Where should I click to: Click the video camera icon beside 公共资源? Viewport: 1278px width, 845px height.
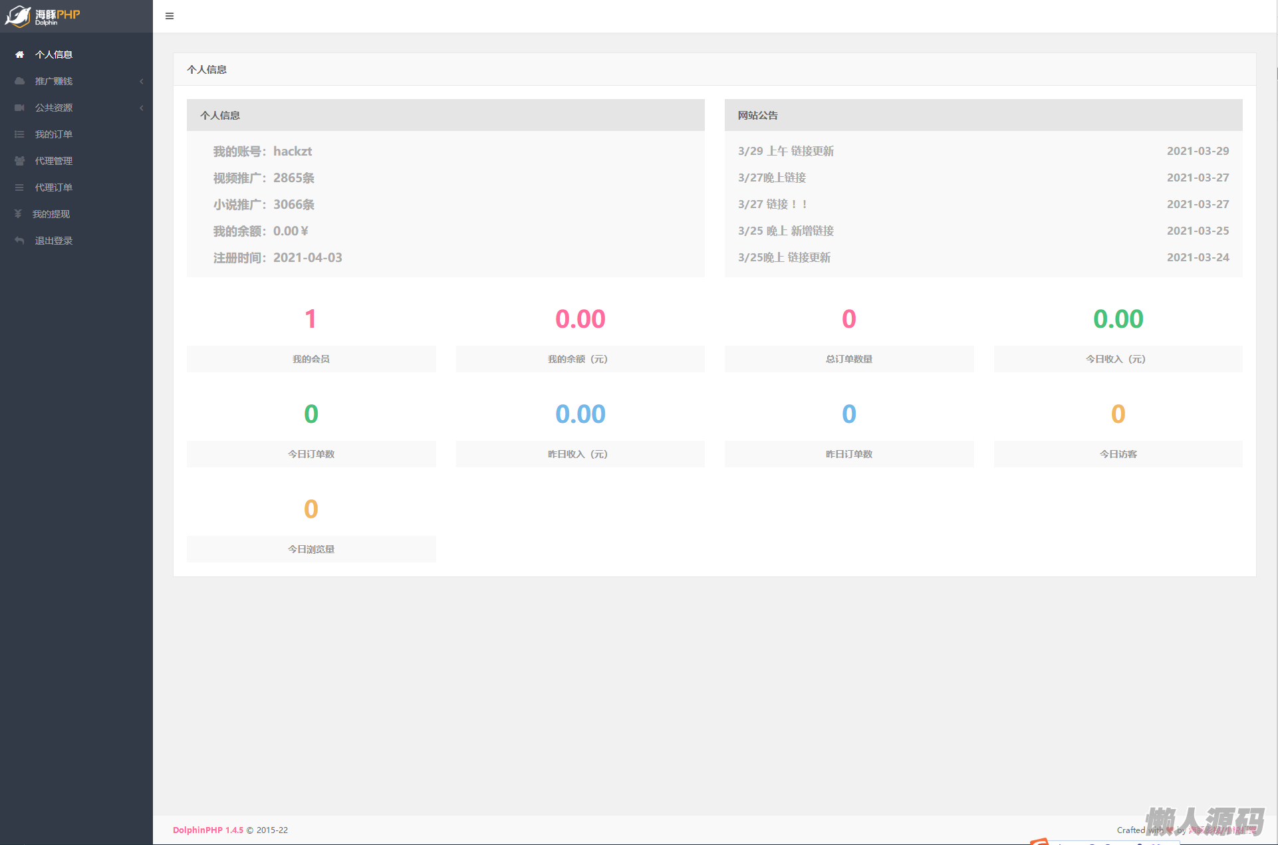pos(20,108)
